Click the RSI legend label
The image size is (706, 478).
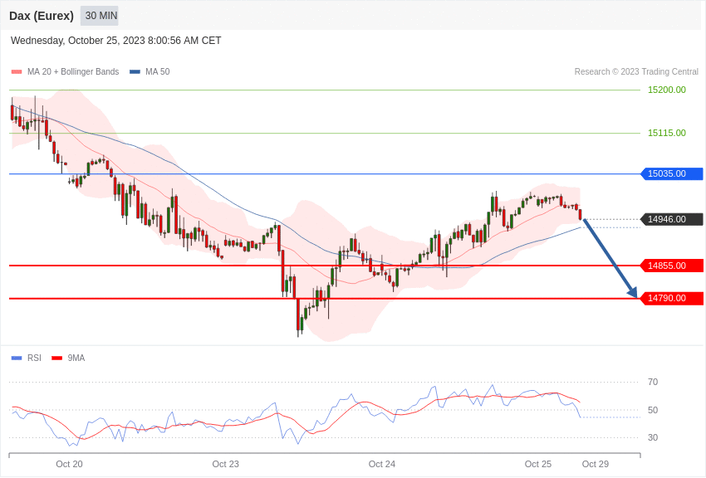34,358
